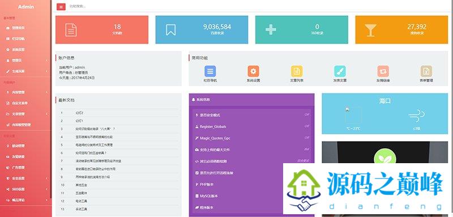Open the tan 表单管理 shortcut icon
453x217 pixels.
pos(426,71)
